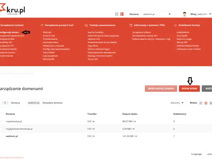The height and width of the screenshot is (159, 212).
Task: Sort by Subdomeny column header
Action: (x=180, y=114)
